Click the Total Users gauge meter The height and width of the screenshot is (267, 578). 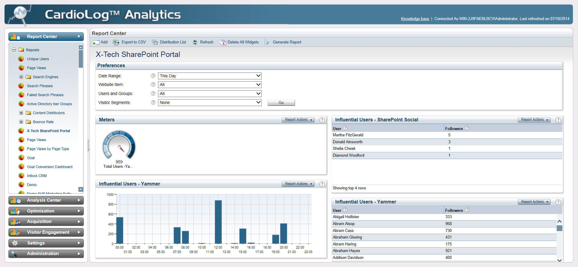(119, 144)
